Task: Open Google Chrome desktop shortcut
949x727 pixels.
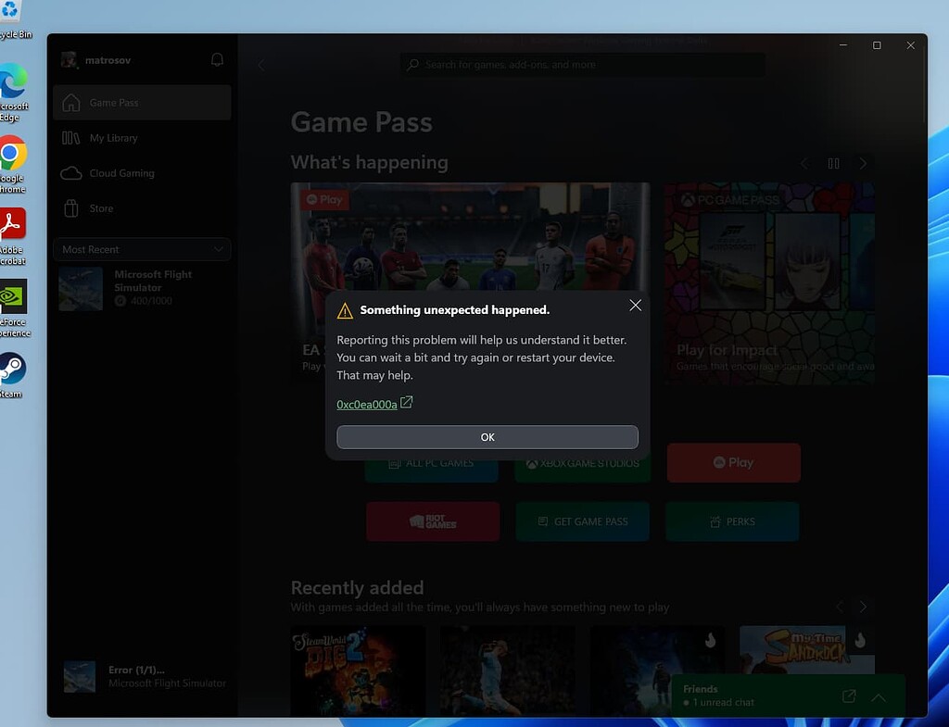Action: [13, 165]
